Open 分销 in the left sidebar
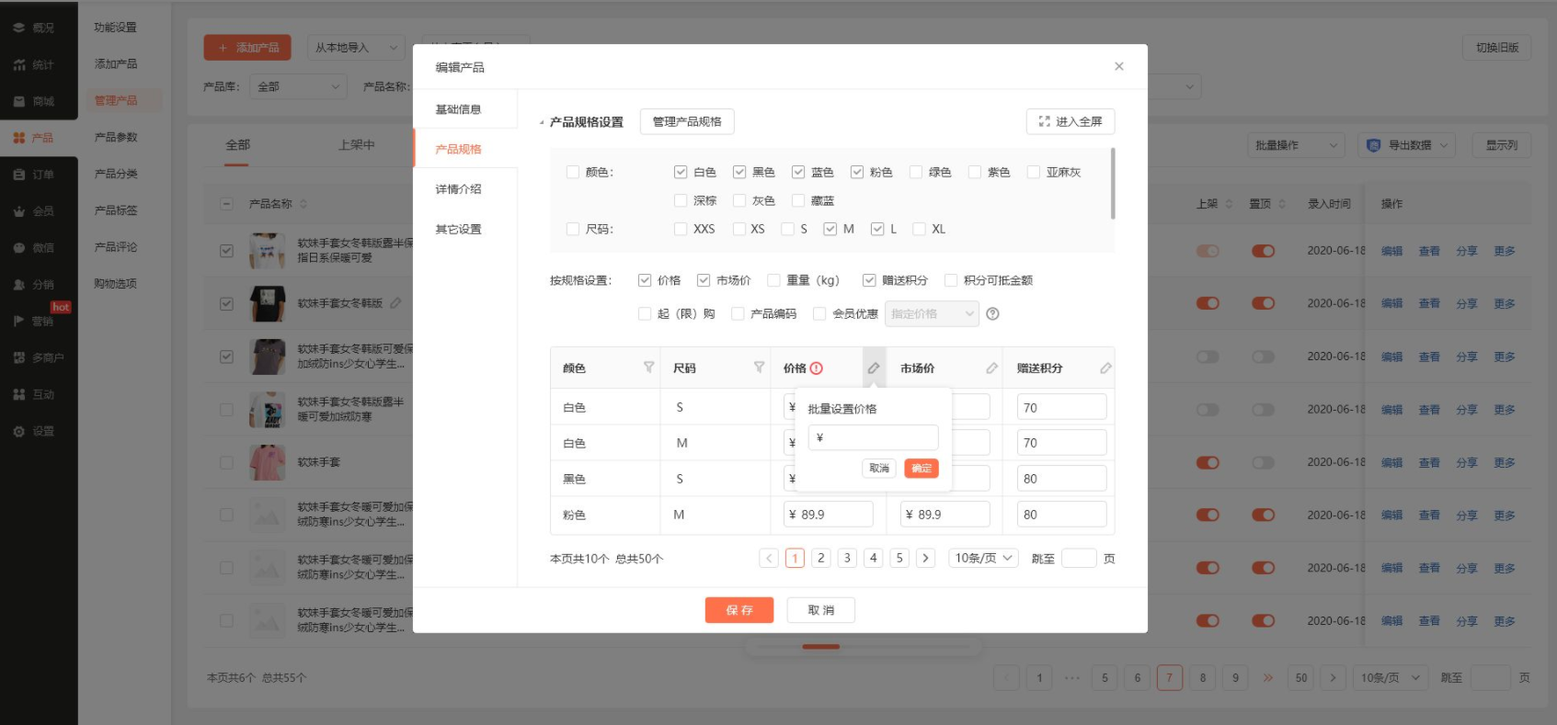This screenshot has height=725, width=1557. [34, 285]
